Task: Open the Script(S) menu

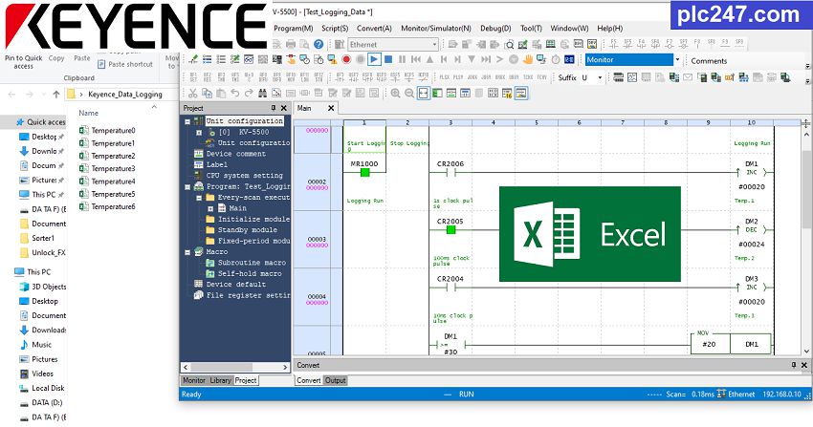Action: coord(335,29)
